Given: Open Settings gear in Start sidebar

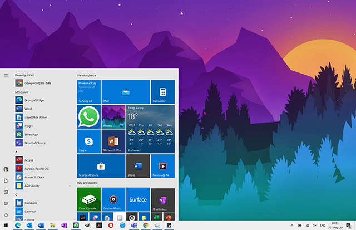Looking at the screenshot, I should coord(6,204).
